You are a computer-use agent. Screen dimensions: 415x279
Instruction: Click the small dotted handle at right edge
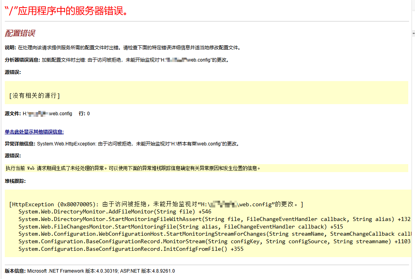(x=413, y=33)
